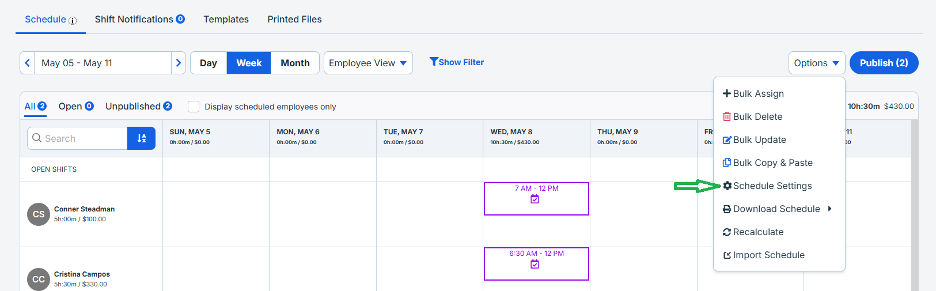Switch to Month view

[295, 63]
